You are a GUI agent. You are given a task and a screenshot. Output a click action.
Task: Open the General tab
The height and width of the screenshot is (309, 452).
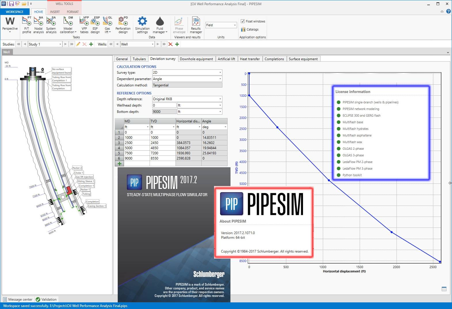click(122, 59)
